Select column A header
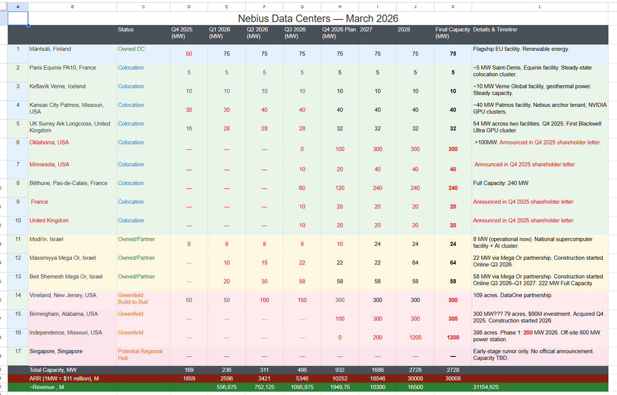Image resolution: width=617 pixels, height=395 pixels. click(17, 6)
